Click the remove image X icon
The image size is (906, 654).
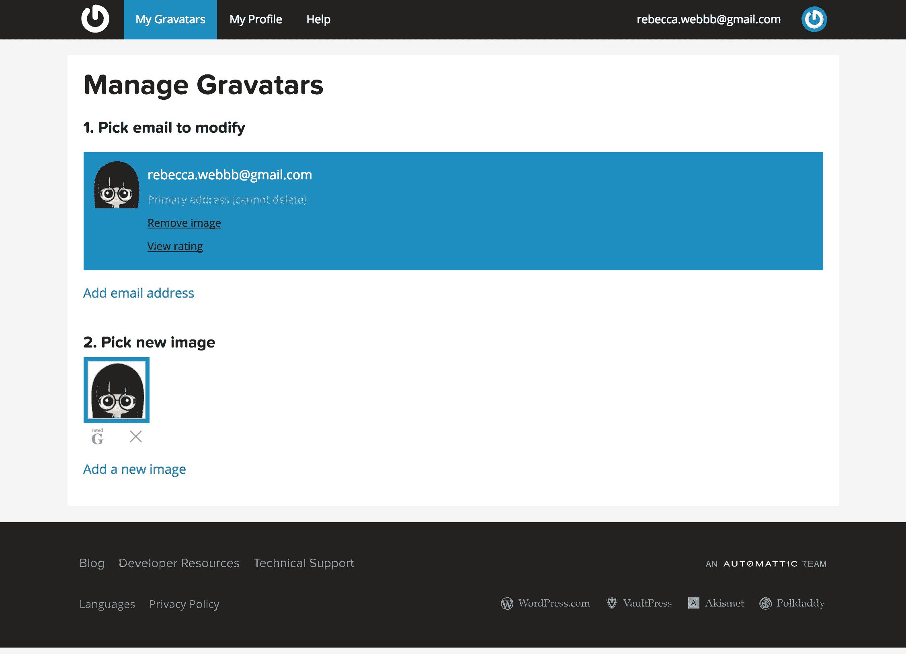(136, 436)
